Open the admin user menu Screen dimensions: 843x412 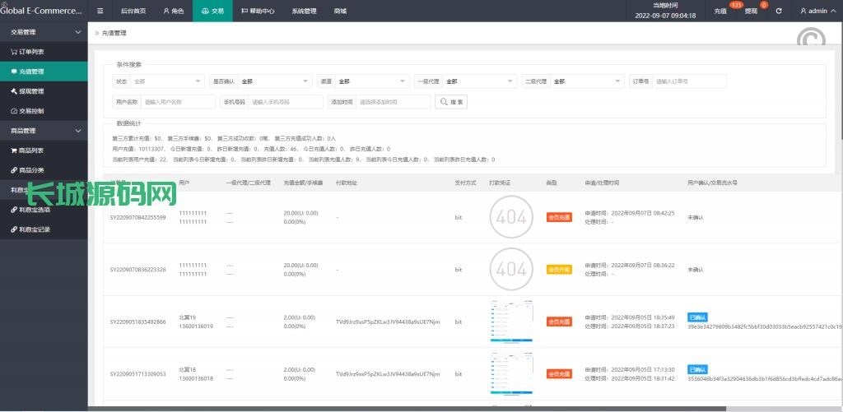[x=818, y=12]
